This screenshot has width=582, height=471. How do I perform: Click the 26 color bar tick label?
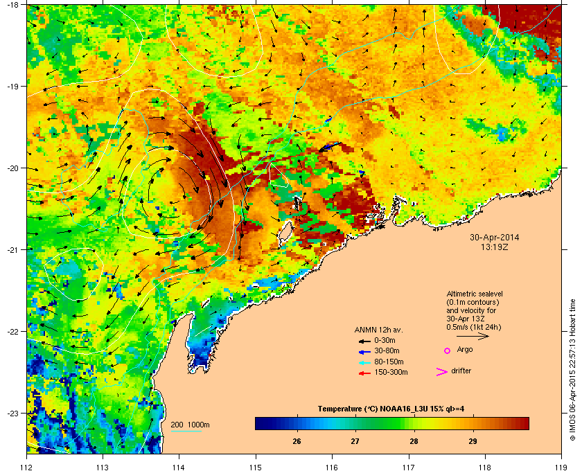pyautogui.click(x=297, y=441)
